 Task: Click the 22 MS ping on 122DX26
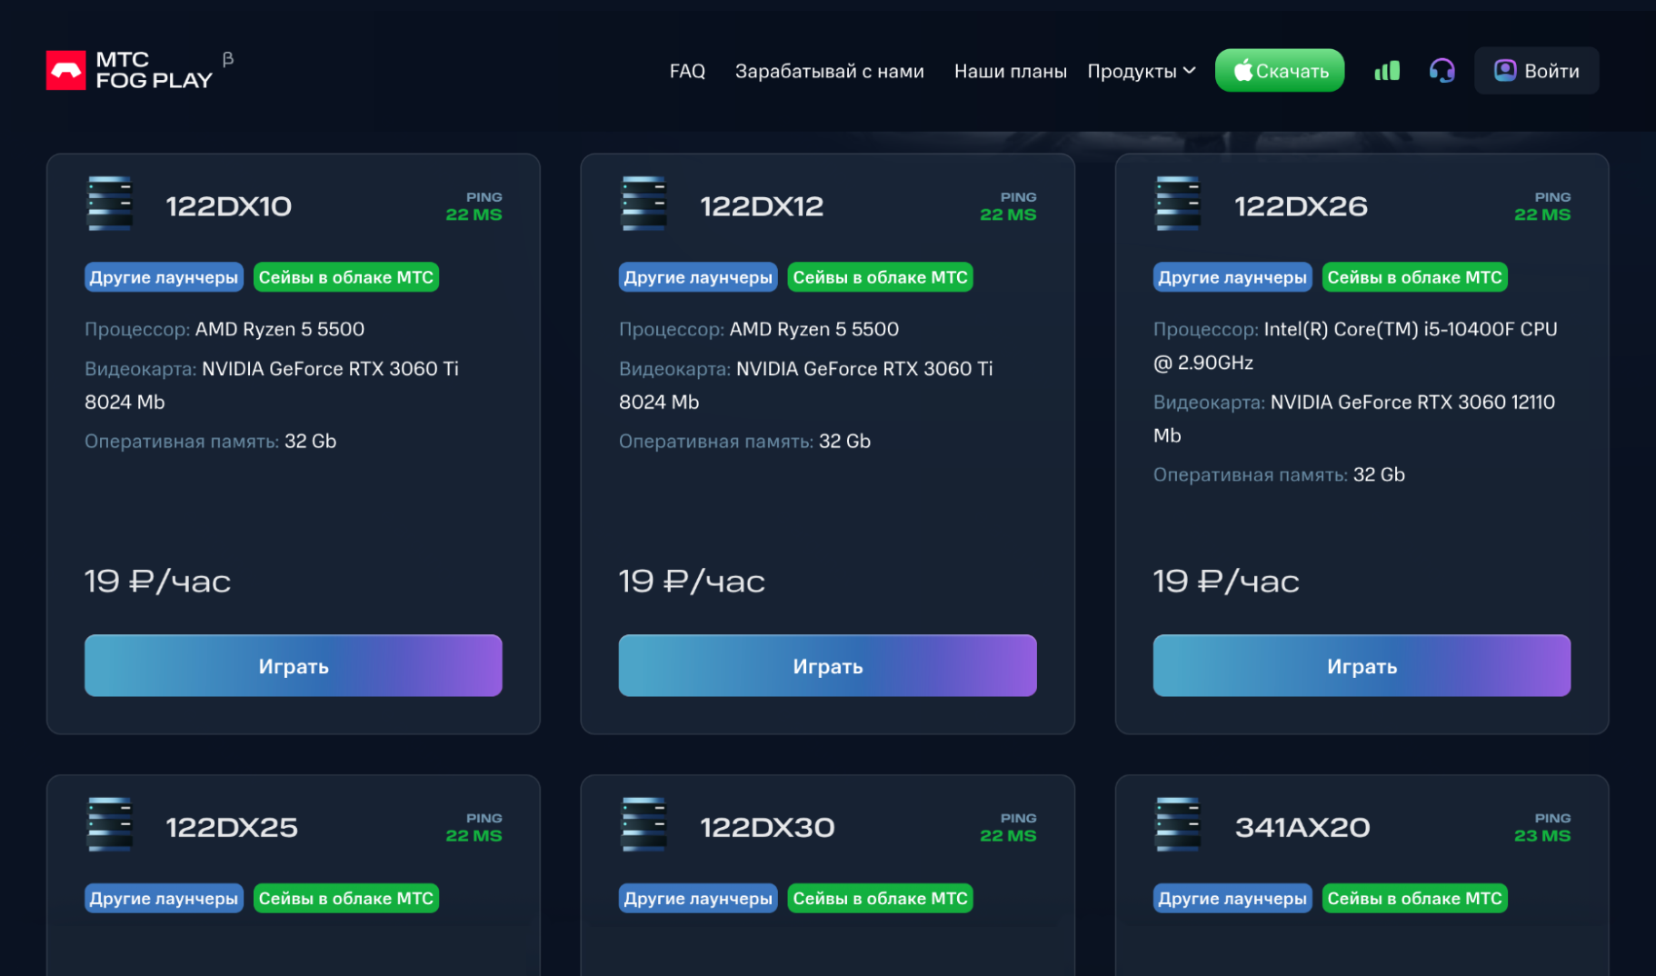point(1542,214)
